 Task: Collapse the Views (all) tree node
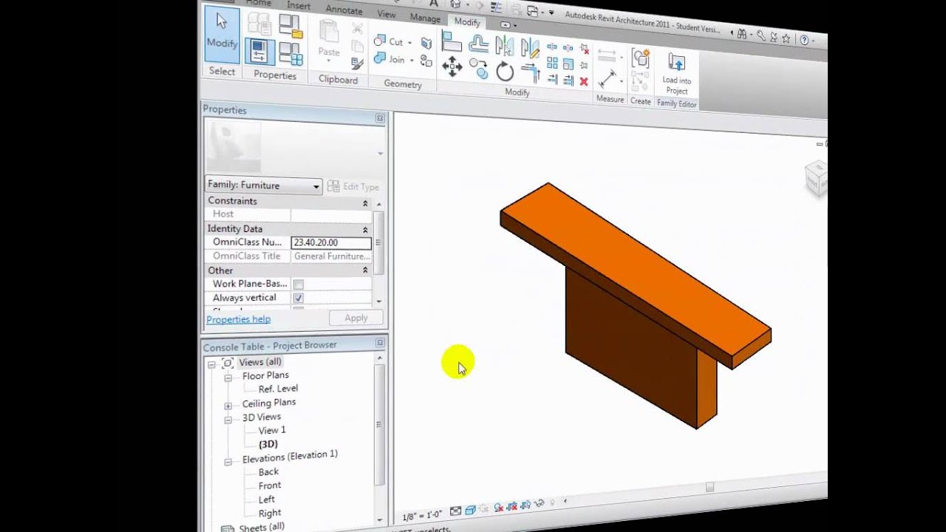coord(212,364)
